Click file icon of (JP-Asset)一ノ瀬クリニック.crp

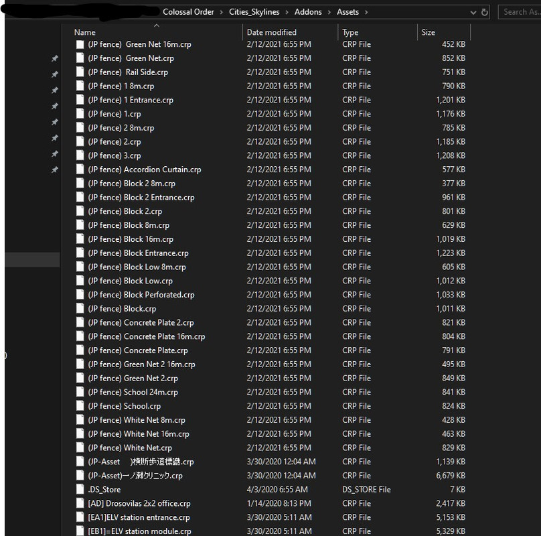(80, 476)
